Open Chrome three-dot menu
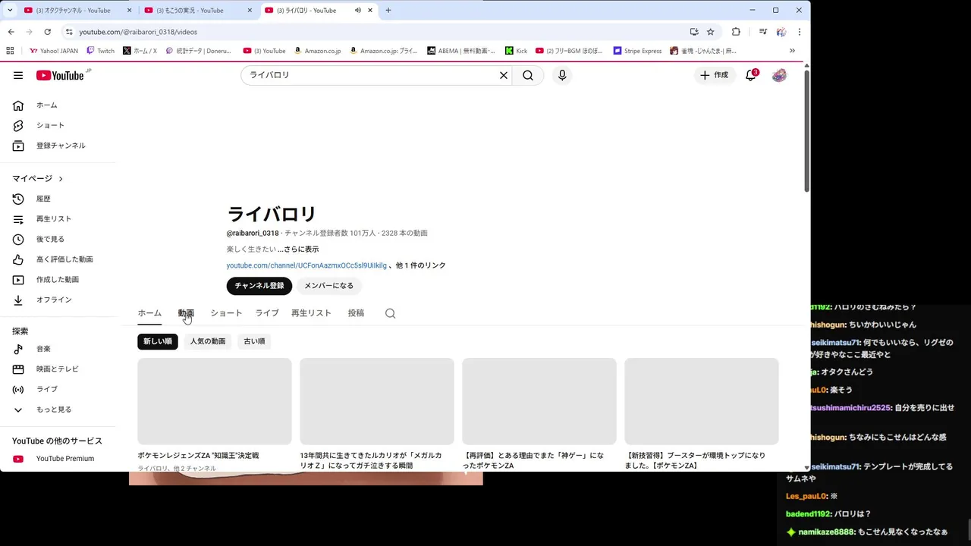 coord(799,32)
